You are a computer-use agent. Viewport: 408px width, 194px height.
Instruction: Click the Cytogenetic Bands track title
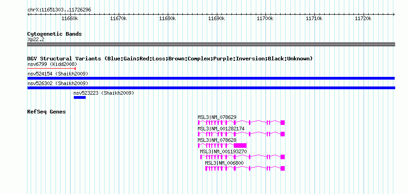(55, 34)
